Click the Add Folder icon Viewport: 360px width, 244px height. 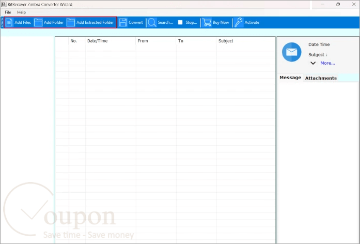tap(38, 22)
